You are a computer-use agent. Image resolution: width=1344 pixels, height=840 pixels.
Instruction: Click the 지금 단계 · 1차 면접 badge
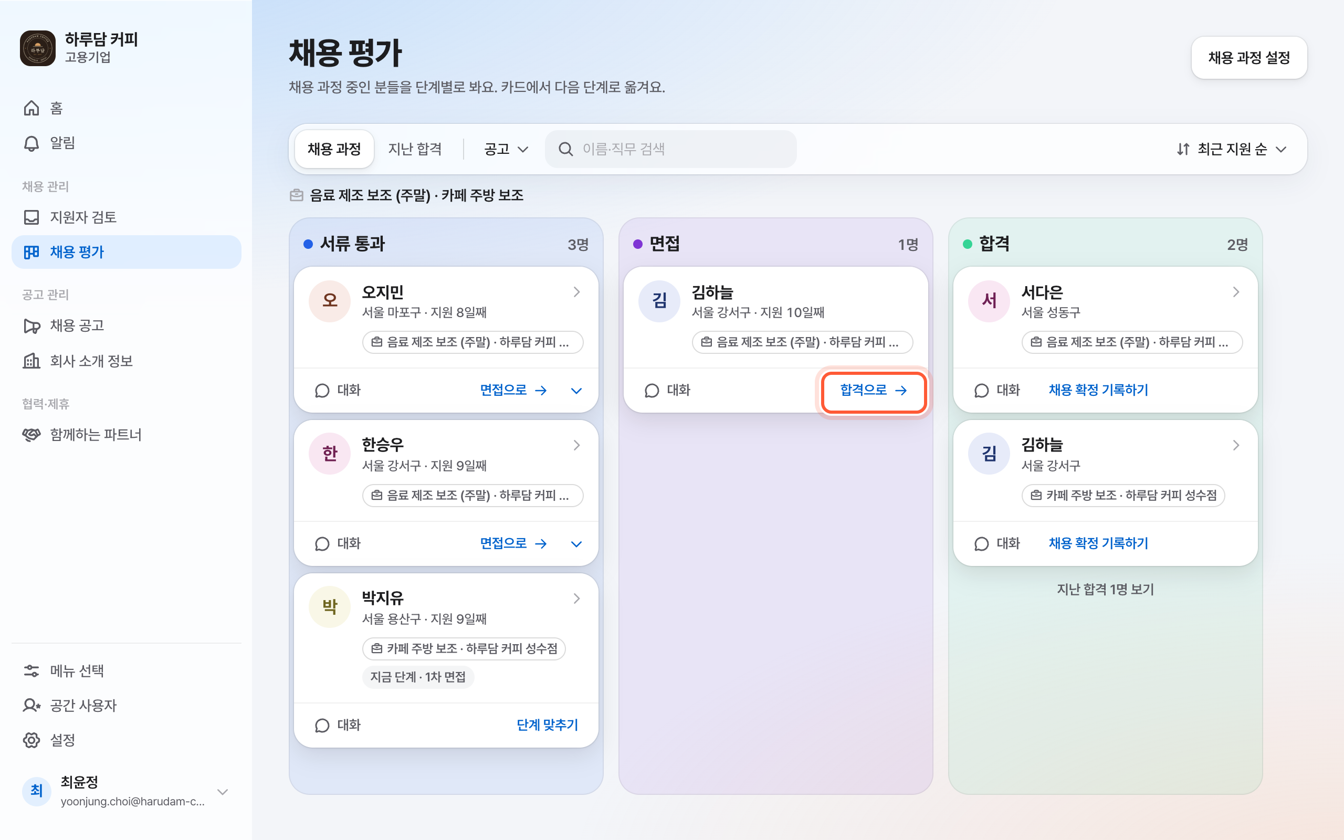tap(418, 677)
